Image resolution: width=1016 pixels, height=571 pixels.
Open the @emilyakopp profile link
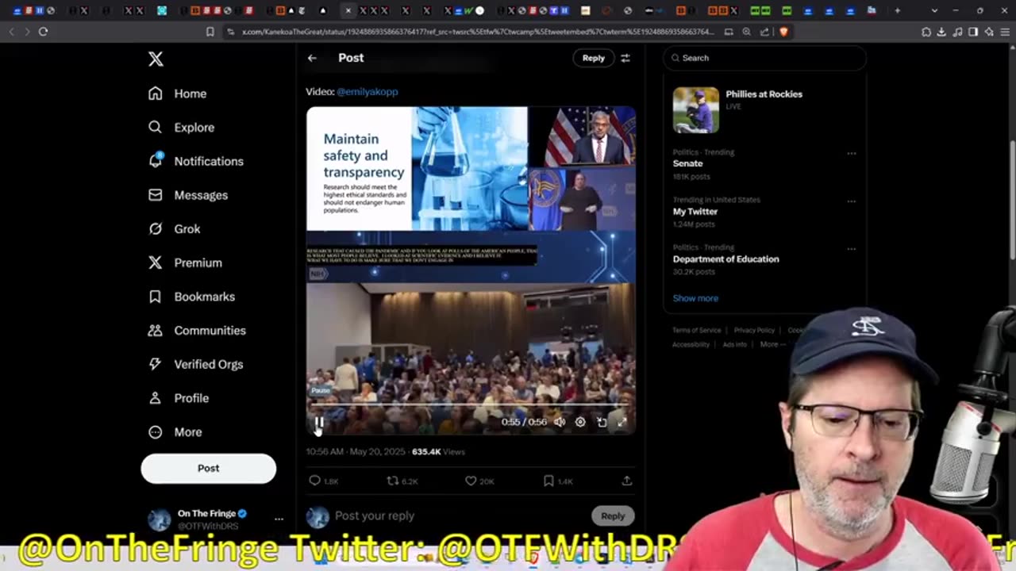[367, 92]
